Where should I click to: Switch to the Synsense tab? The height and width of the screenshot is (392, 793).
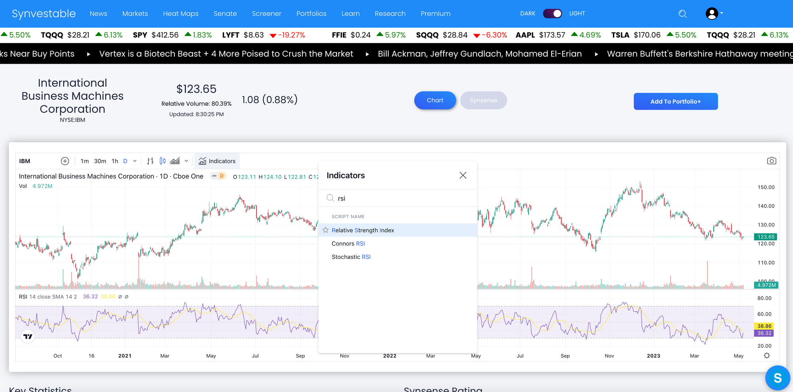(483, 100)
